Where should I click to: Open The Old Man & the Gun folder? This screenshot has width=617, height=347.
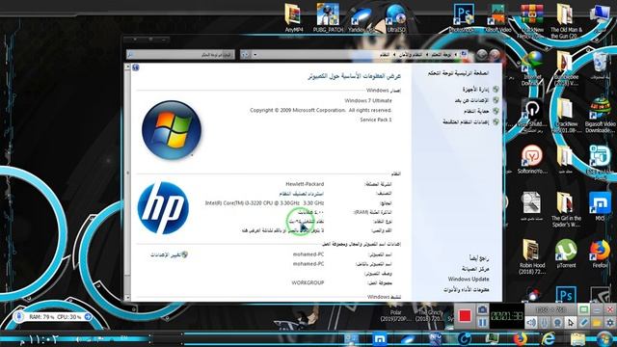click(x=566, y=21)
